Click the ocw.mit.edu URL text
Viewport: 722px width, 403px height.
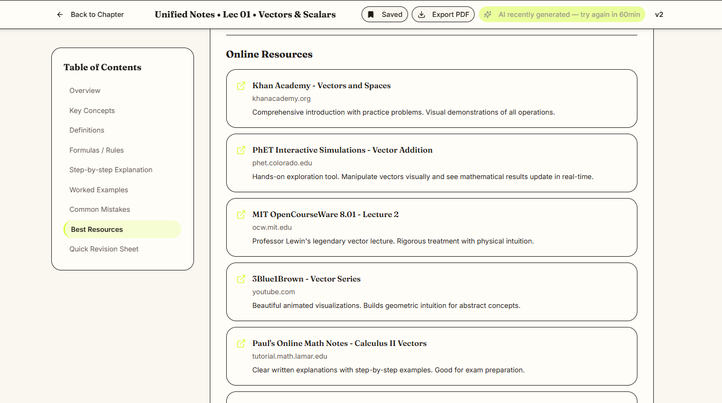[x=272, y=228]
